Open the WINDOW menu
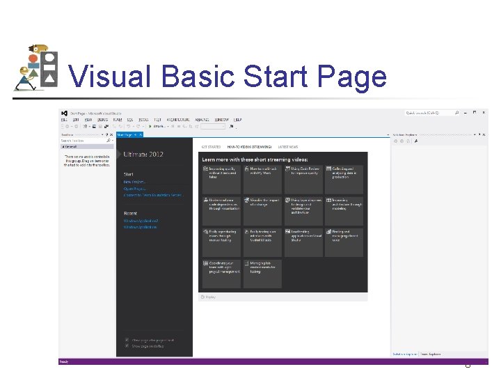 pos(221,120)
